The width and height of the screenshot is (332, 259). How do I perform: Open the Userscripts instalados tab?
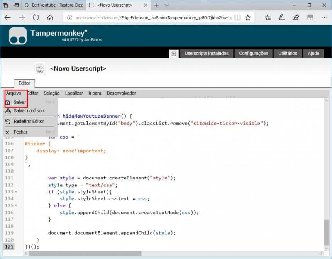pyautogui.click(x=207, y=53)
